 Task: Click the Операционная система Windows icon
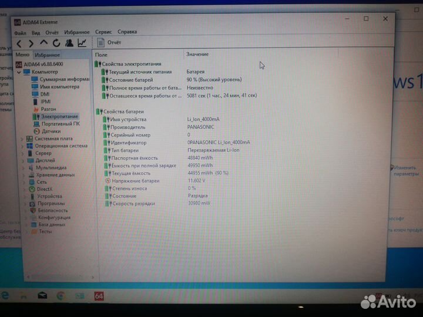pyautogui.click(x=30, y=146)
